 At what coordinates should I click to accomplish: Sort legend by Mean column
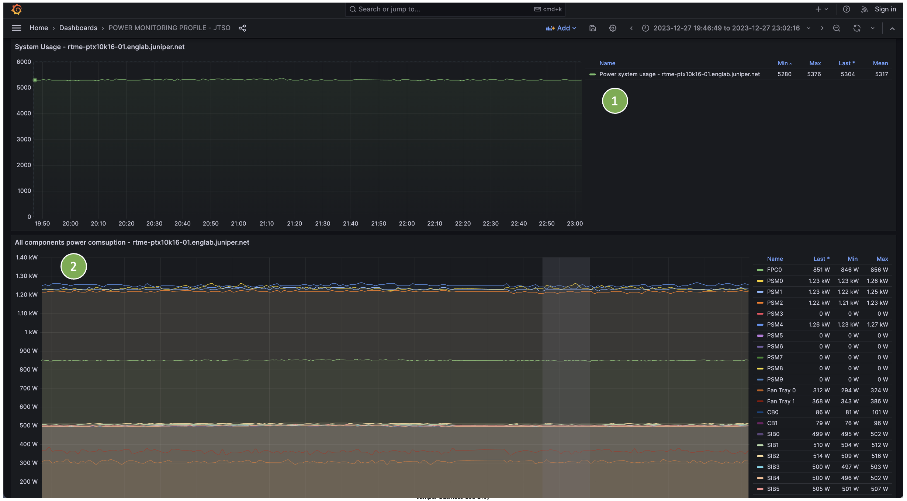pos(880,63)
